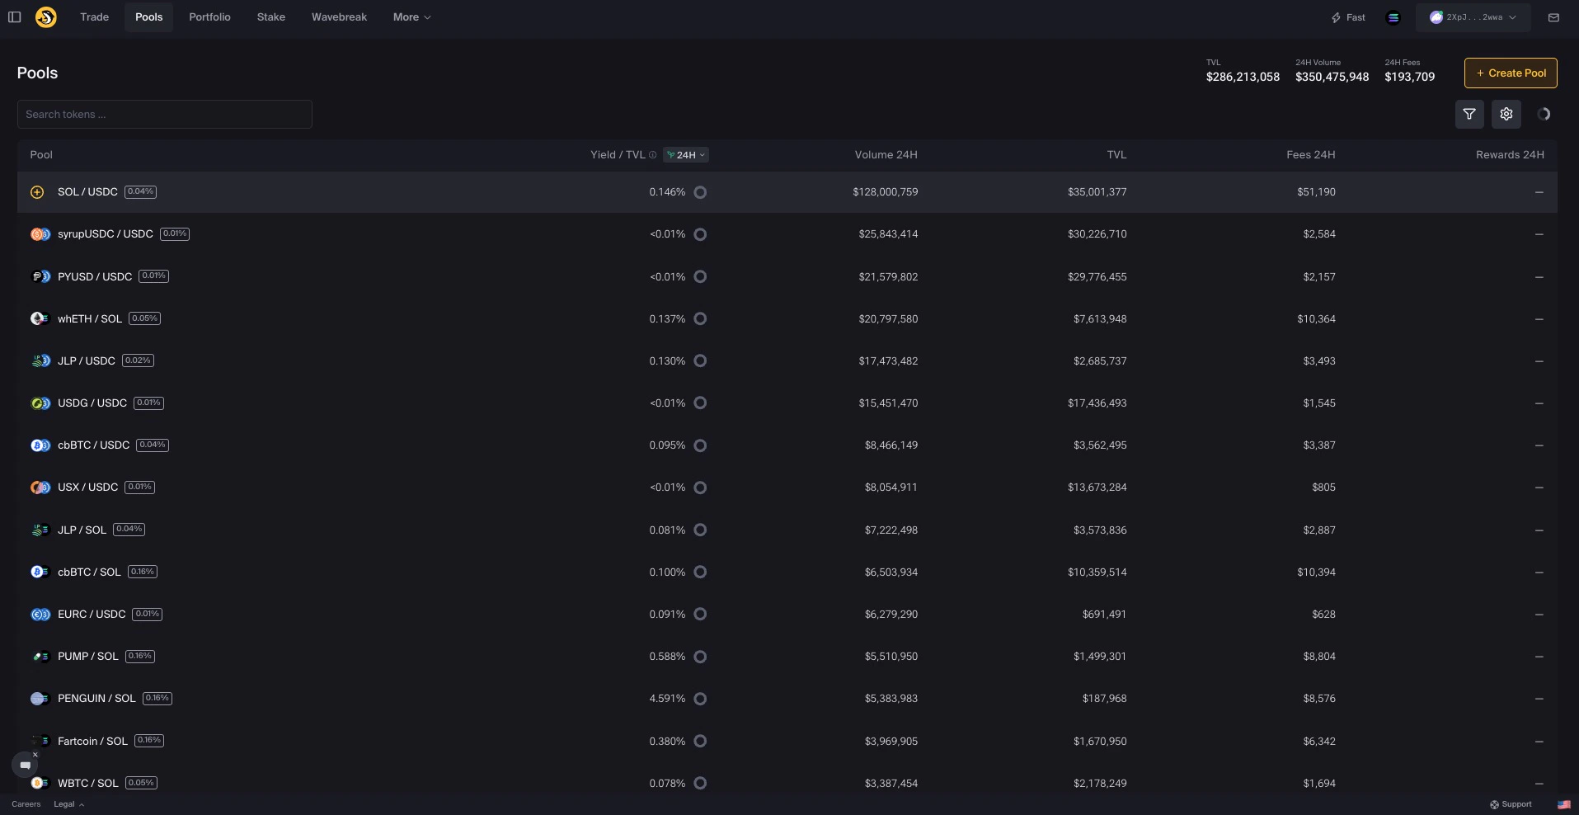Click the 4.591% yield value

pos(667,699)
